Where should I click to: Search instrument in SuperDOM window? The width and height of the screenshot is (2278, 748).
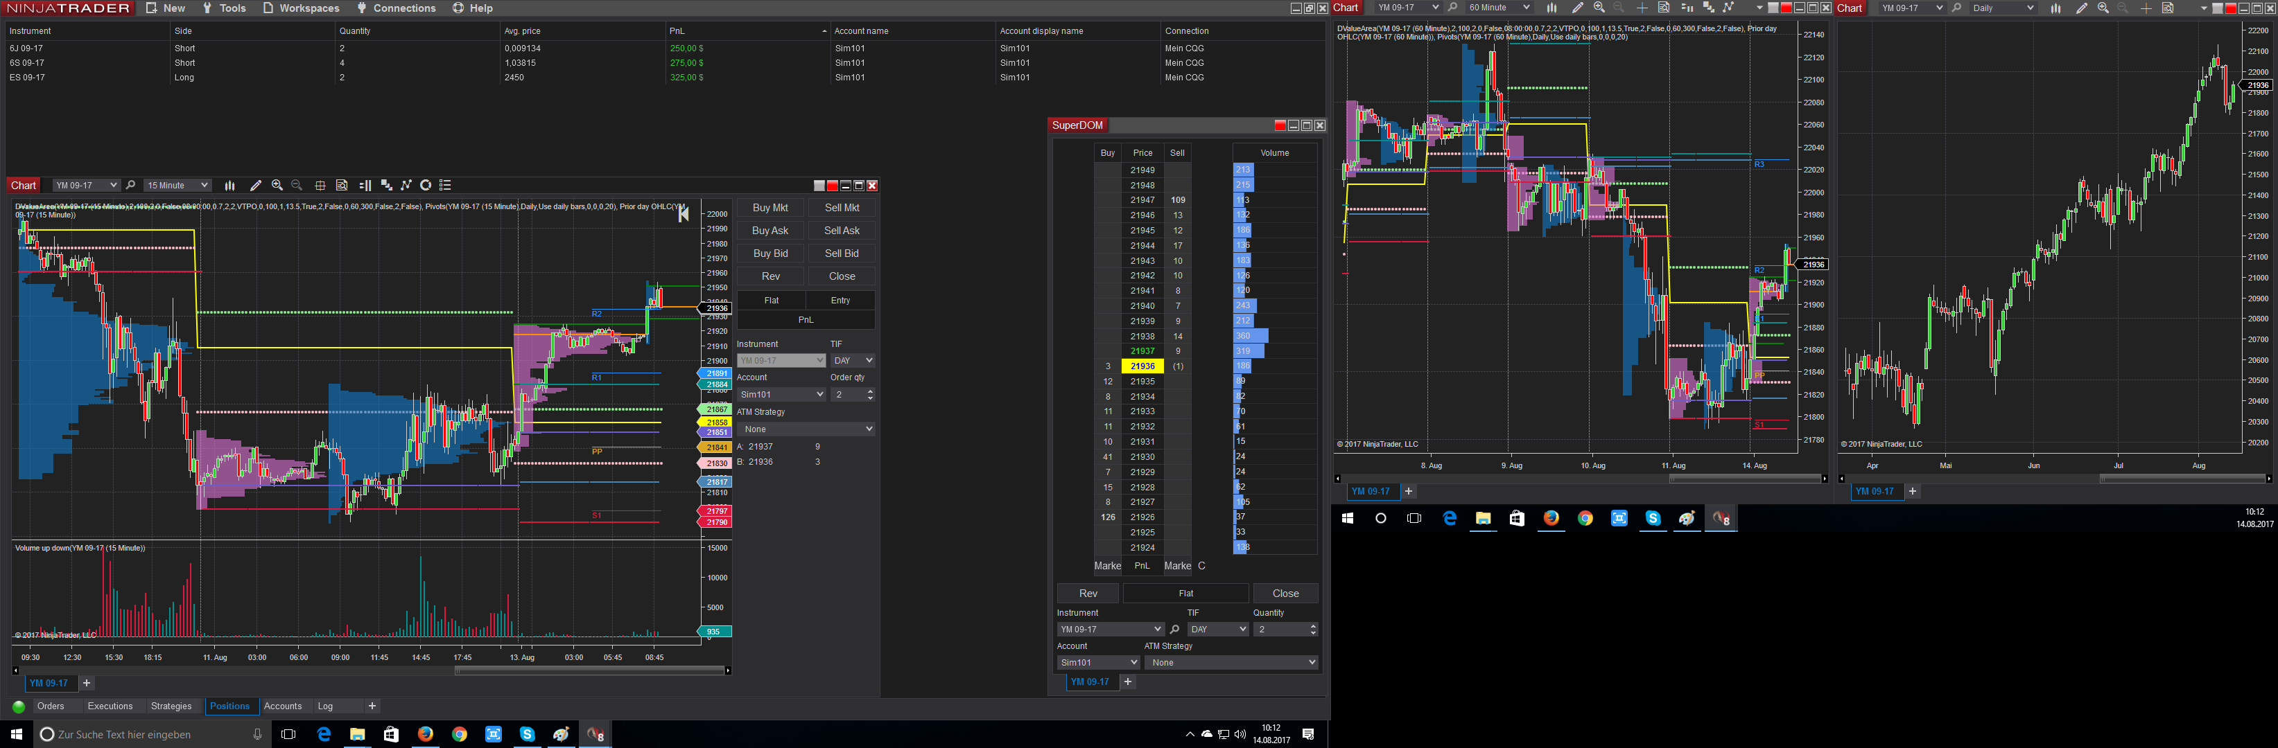coord(1174,630)
